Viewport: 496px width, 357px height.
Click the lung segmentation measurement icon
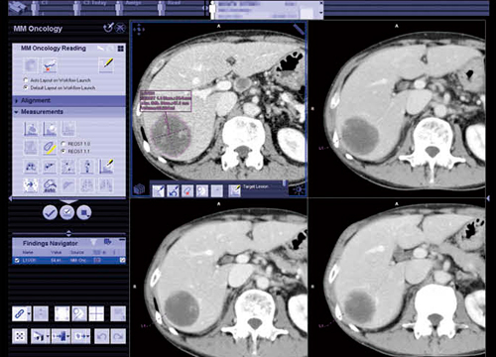coord(31,167)
